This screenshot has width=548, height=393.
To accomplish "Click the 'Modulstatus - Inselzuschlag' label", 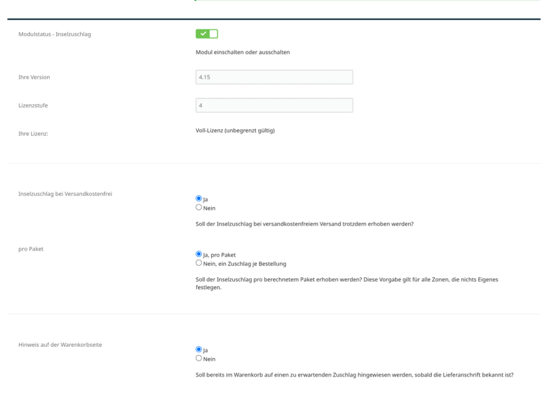I will 54,34.
